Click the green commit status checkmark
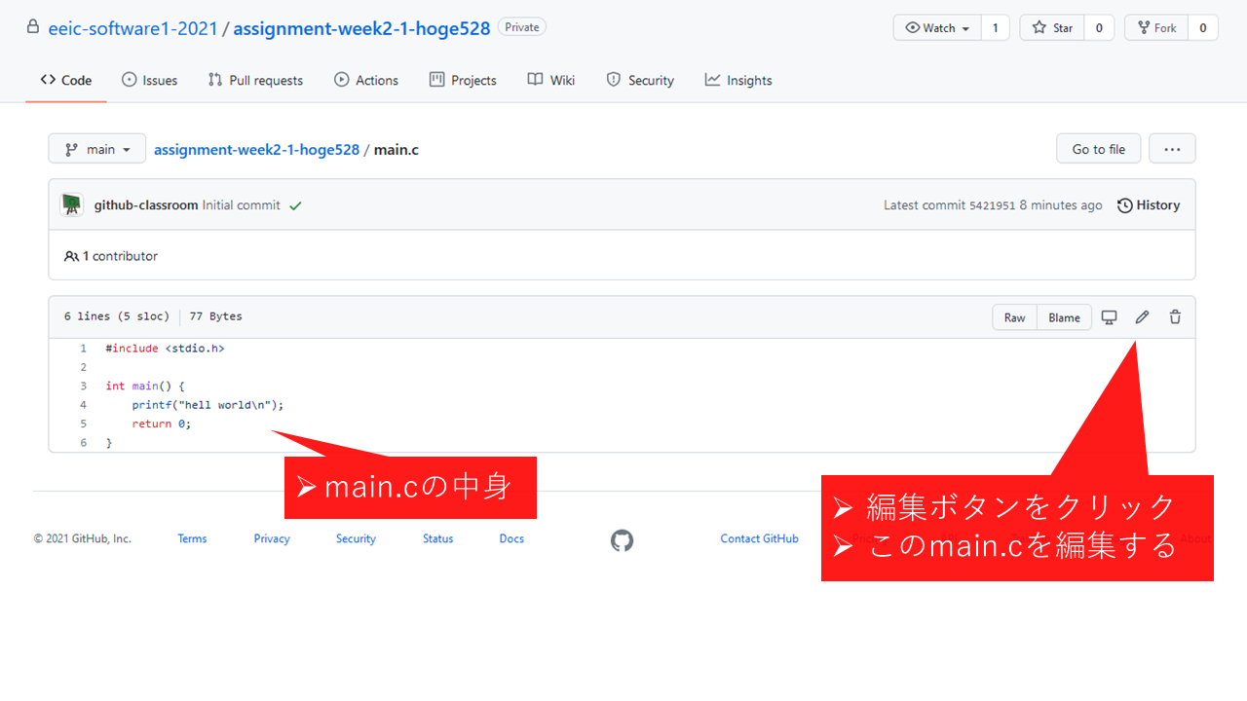The height and width of the screenshot is (701, 1247). (295, 205)
